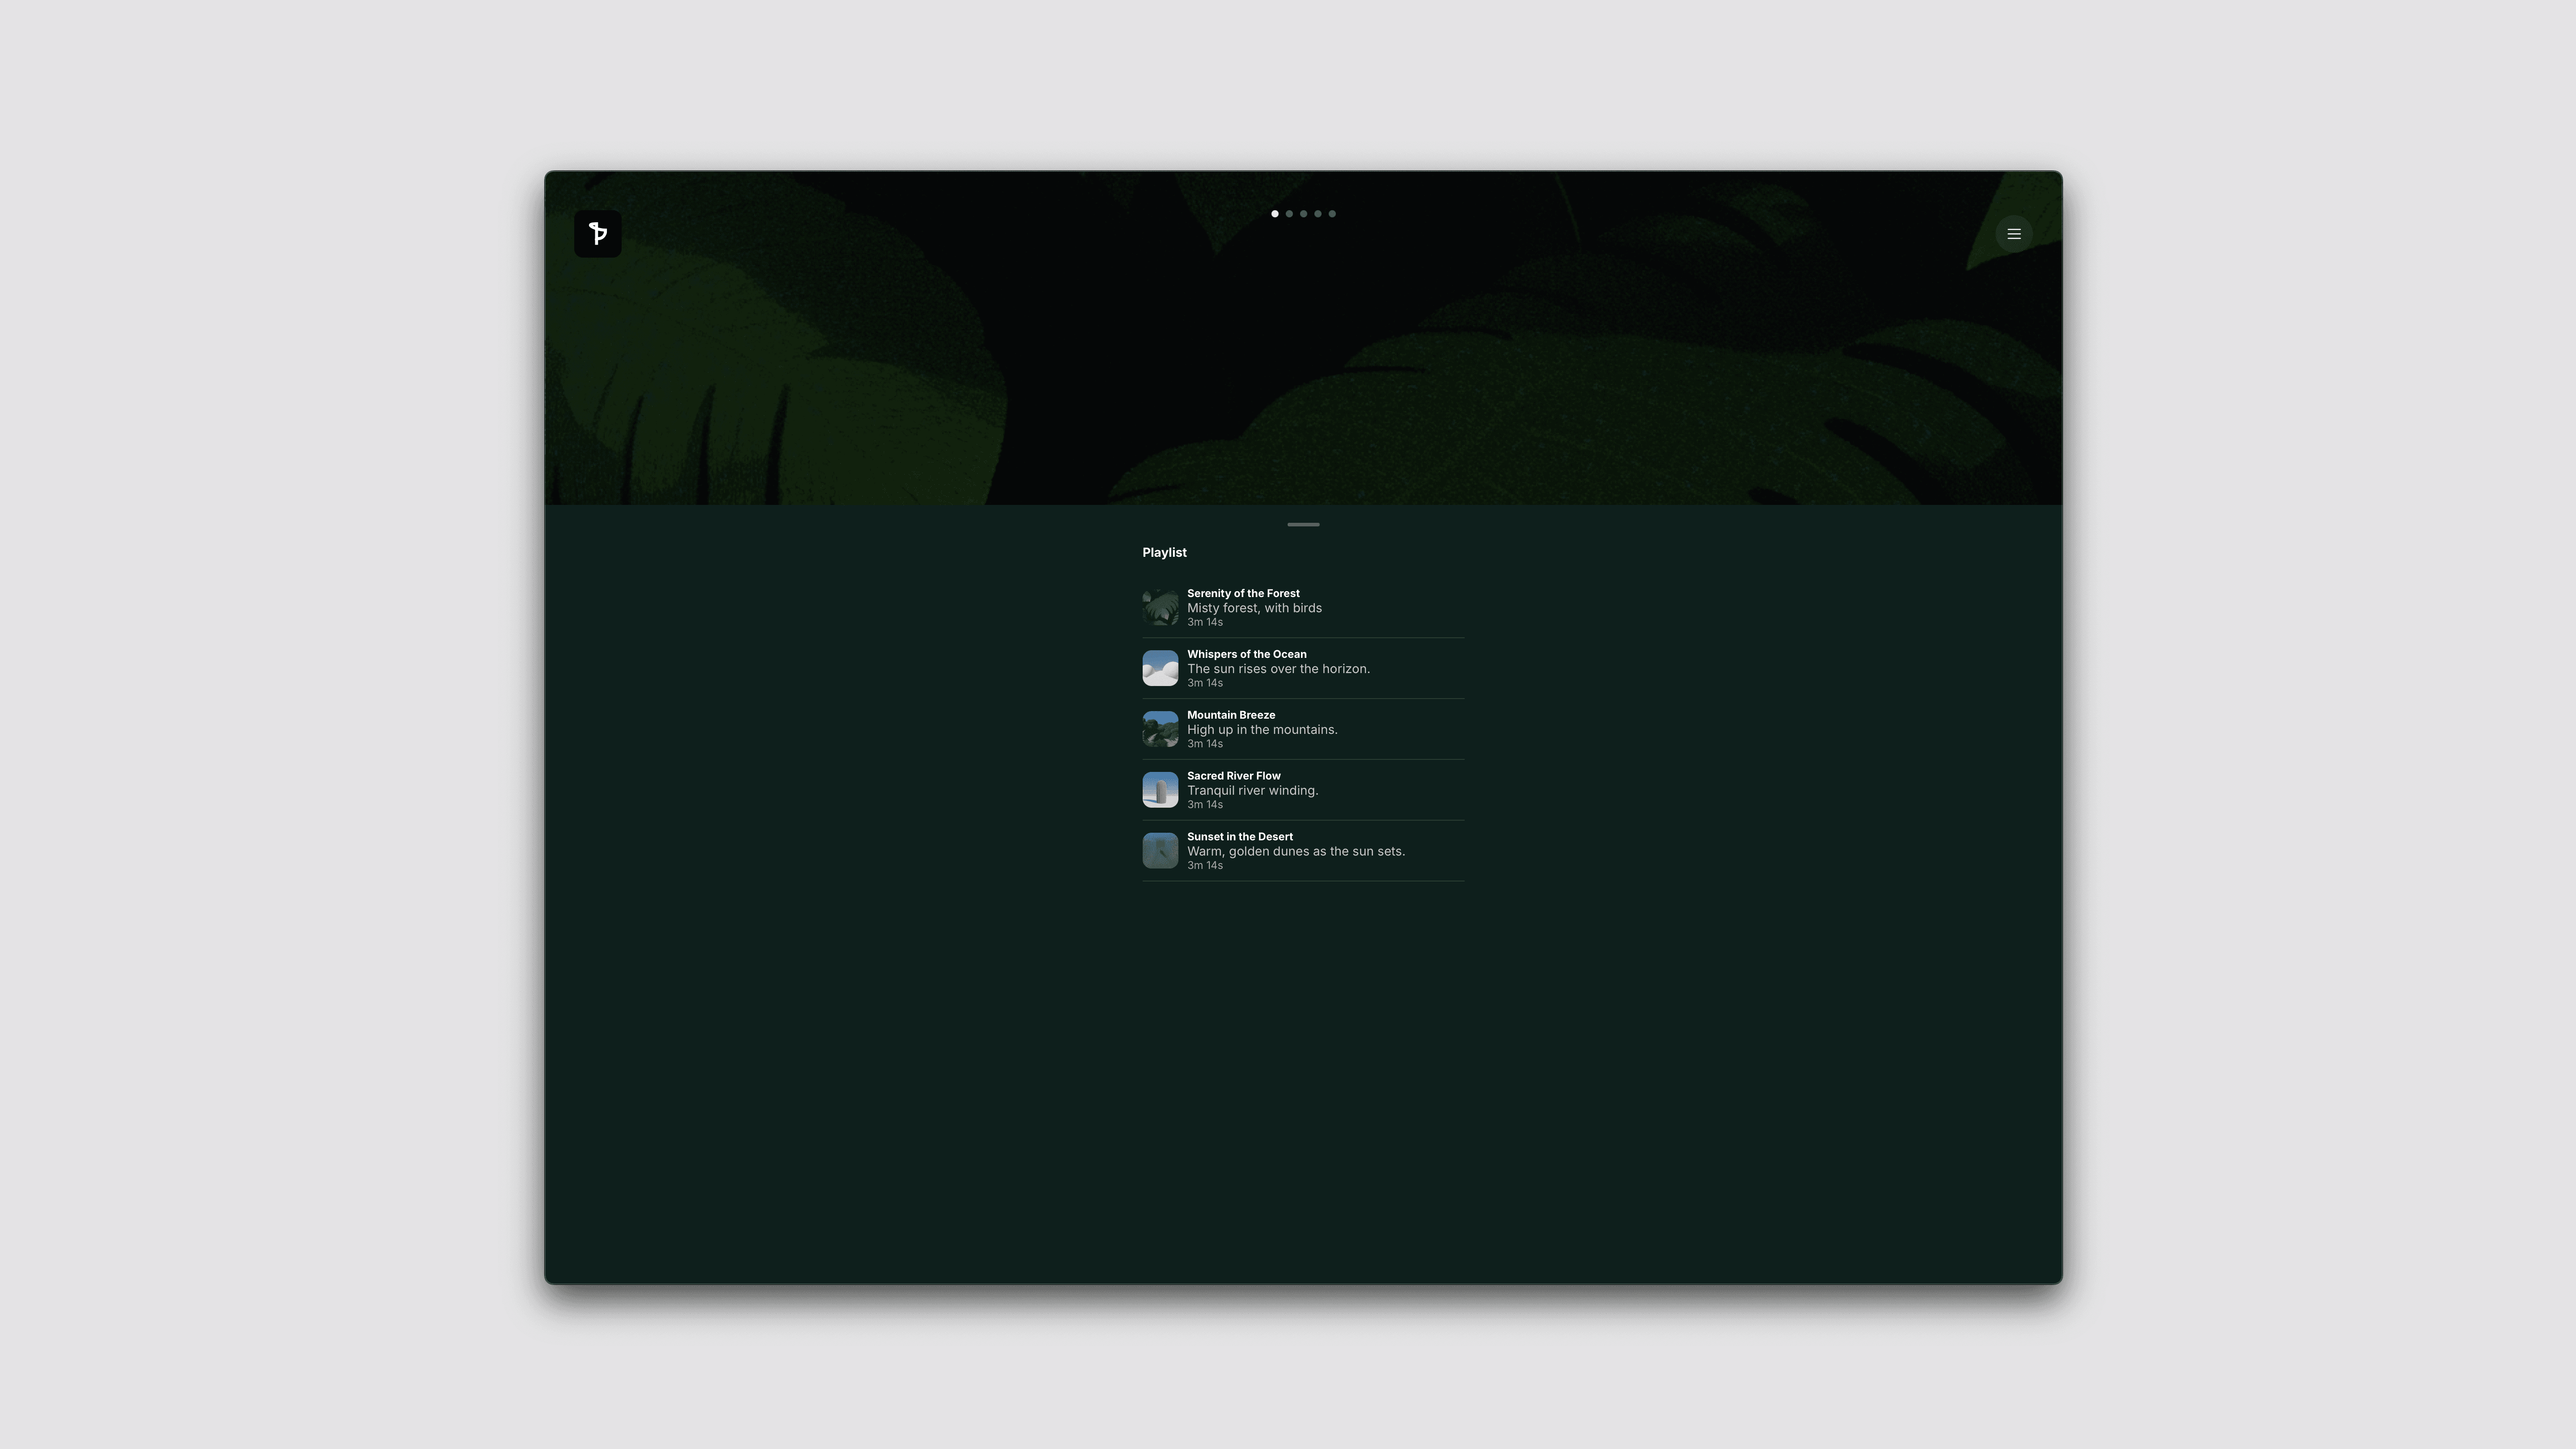Play the Whispers of the Ocean track
This screenshot has height=1449, width=2576.
(x=1246, y=654)
